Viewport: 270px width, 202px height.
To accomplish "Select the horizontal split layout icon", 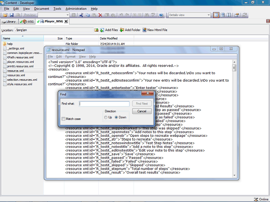I will point(222,15).
